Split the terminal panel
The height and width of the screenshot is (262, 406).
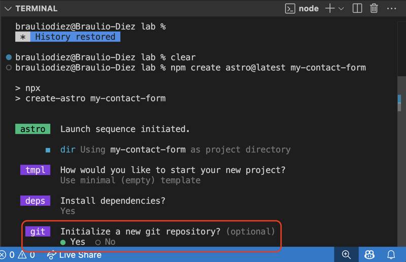coord(357,9)
